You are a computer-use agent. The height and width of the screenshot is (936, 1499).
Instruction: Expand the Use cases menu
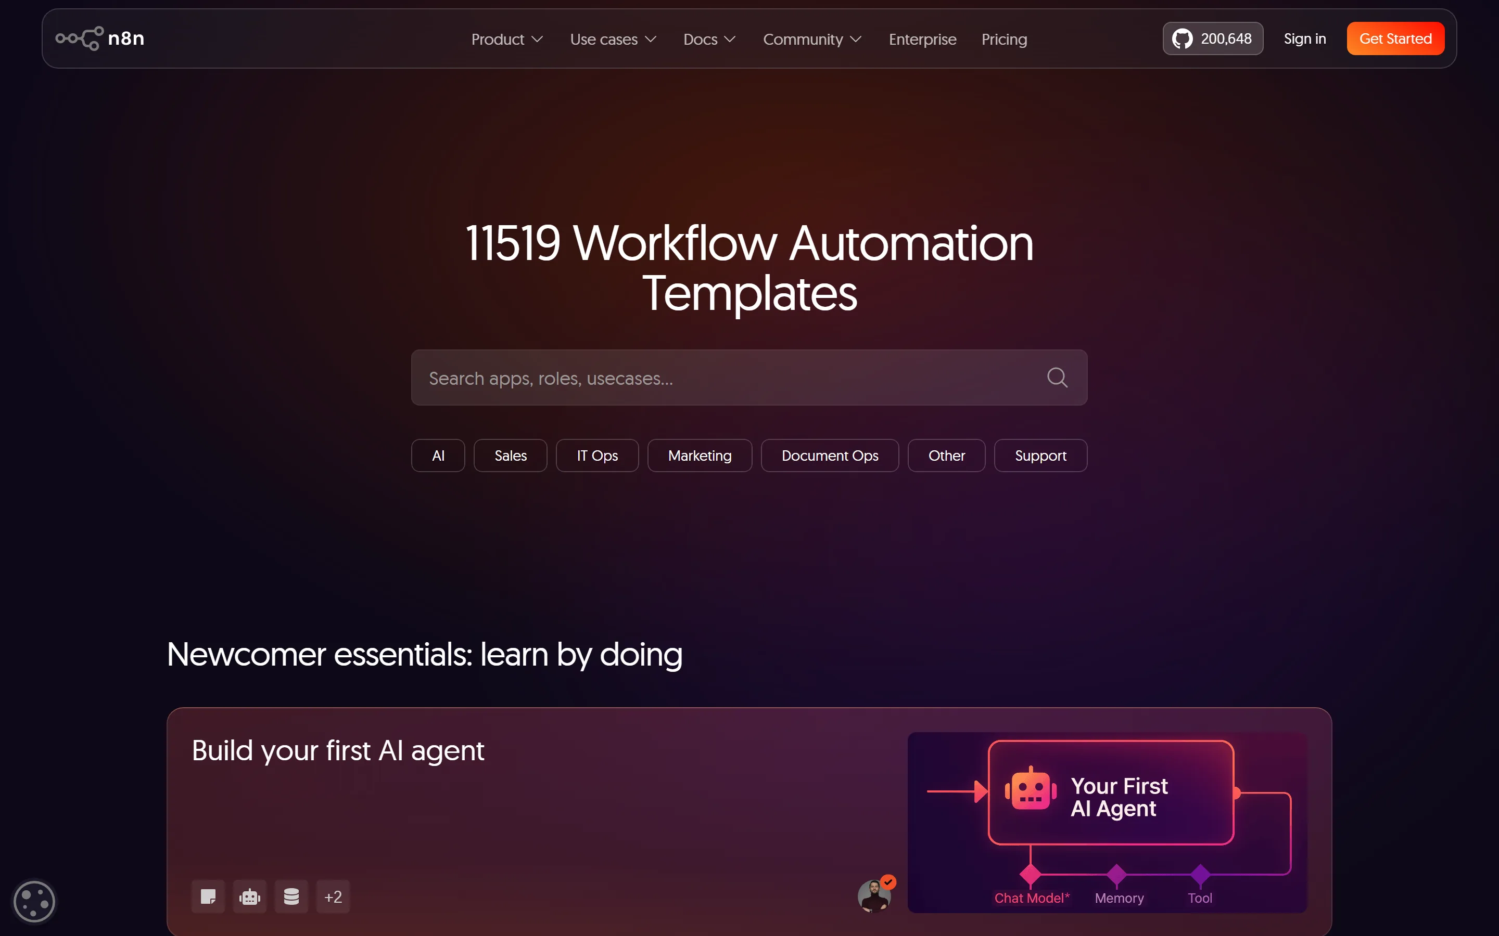click(613, 39)
